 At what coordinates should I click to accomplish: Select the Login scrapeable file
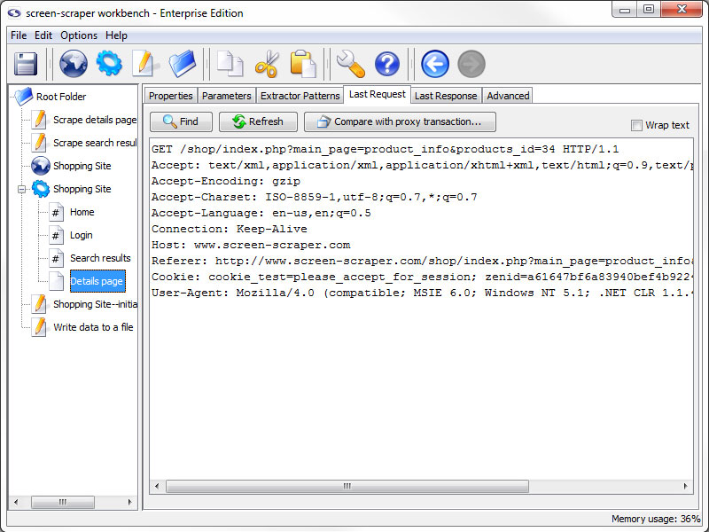pyautogui.click(x=82, y=235)
